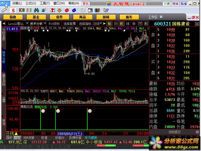The image size is (201, 151).
Task: Expand the 技术分析 dropdown arrow
Action: (x=45, y=23)
